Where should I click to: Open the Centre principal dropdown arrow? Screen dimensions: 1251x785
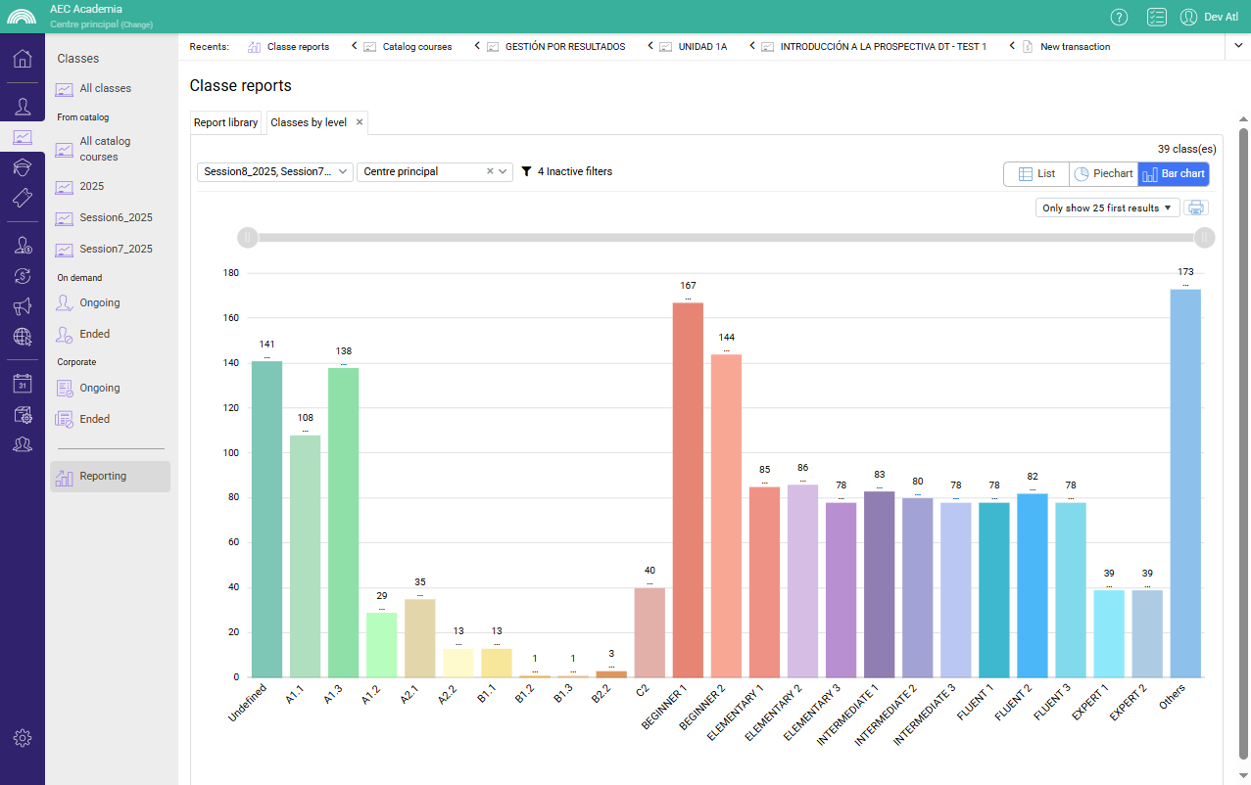coord(504,172)
